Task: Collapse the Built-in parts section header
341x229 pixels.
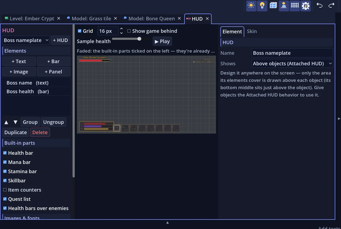Action: 36,143
